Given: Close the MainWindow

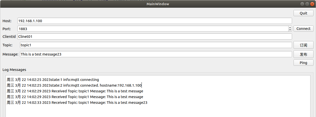Looking at the screenshot, I should pyautogui.click(x=312, y=4).
